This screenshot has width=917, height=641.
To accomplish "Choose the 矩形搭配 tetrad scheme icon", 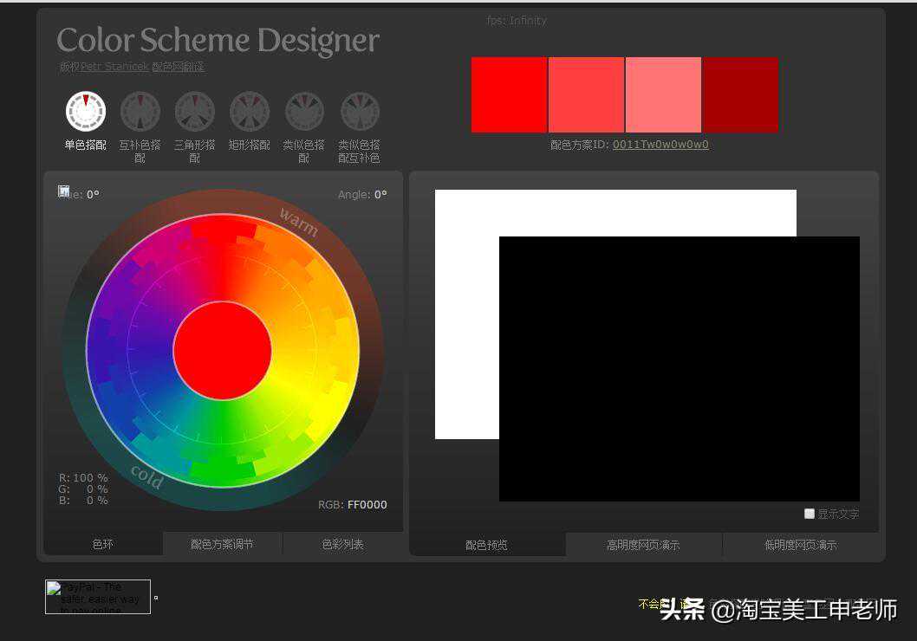I will point(250,112).
